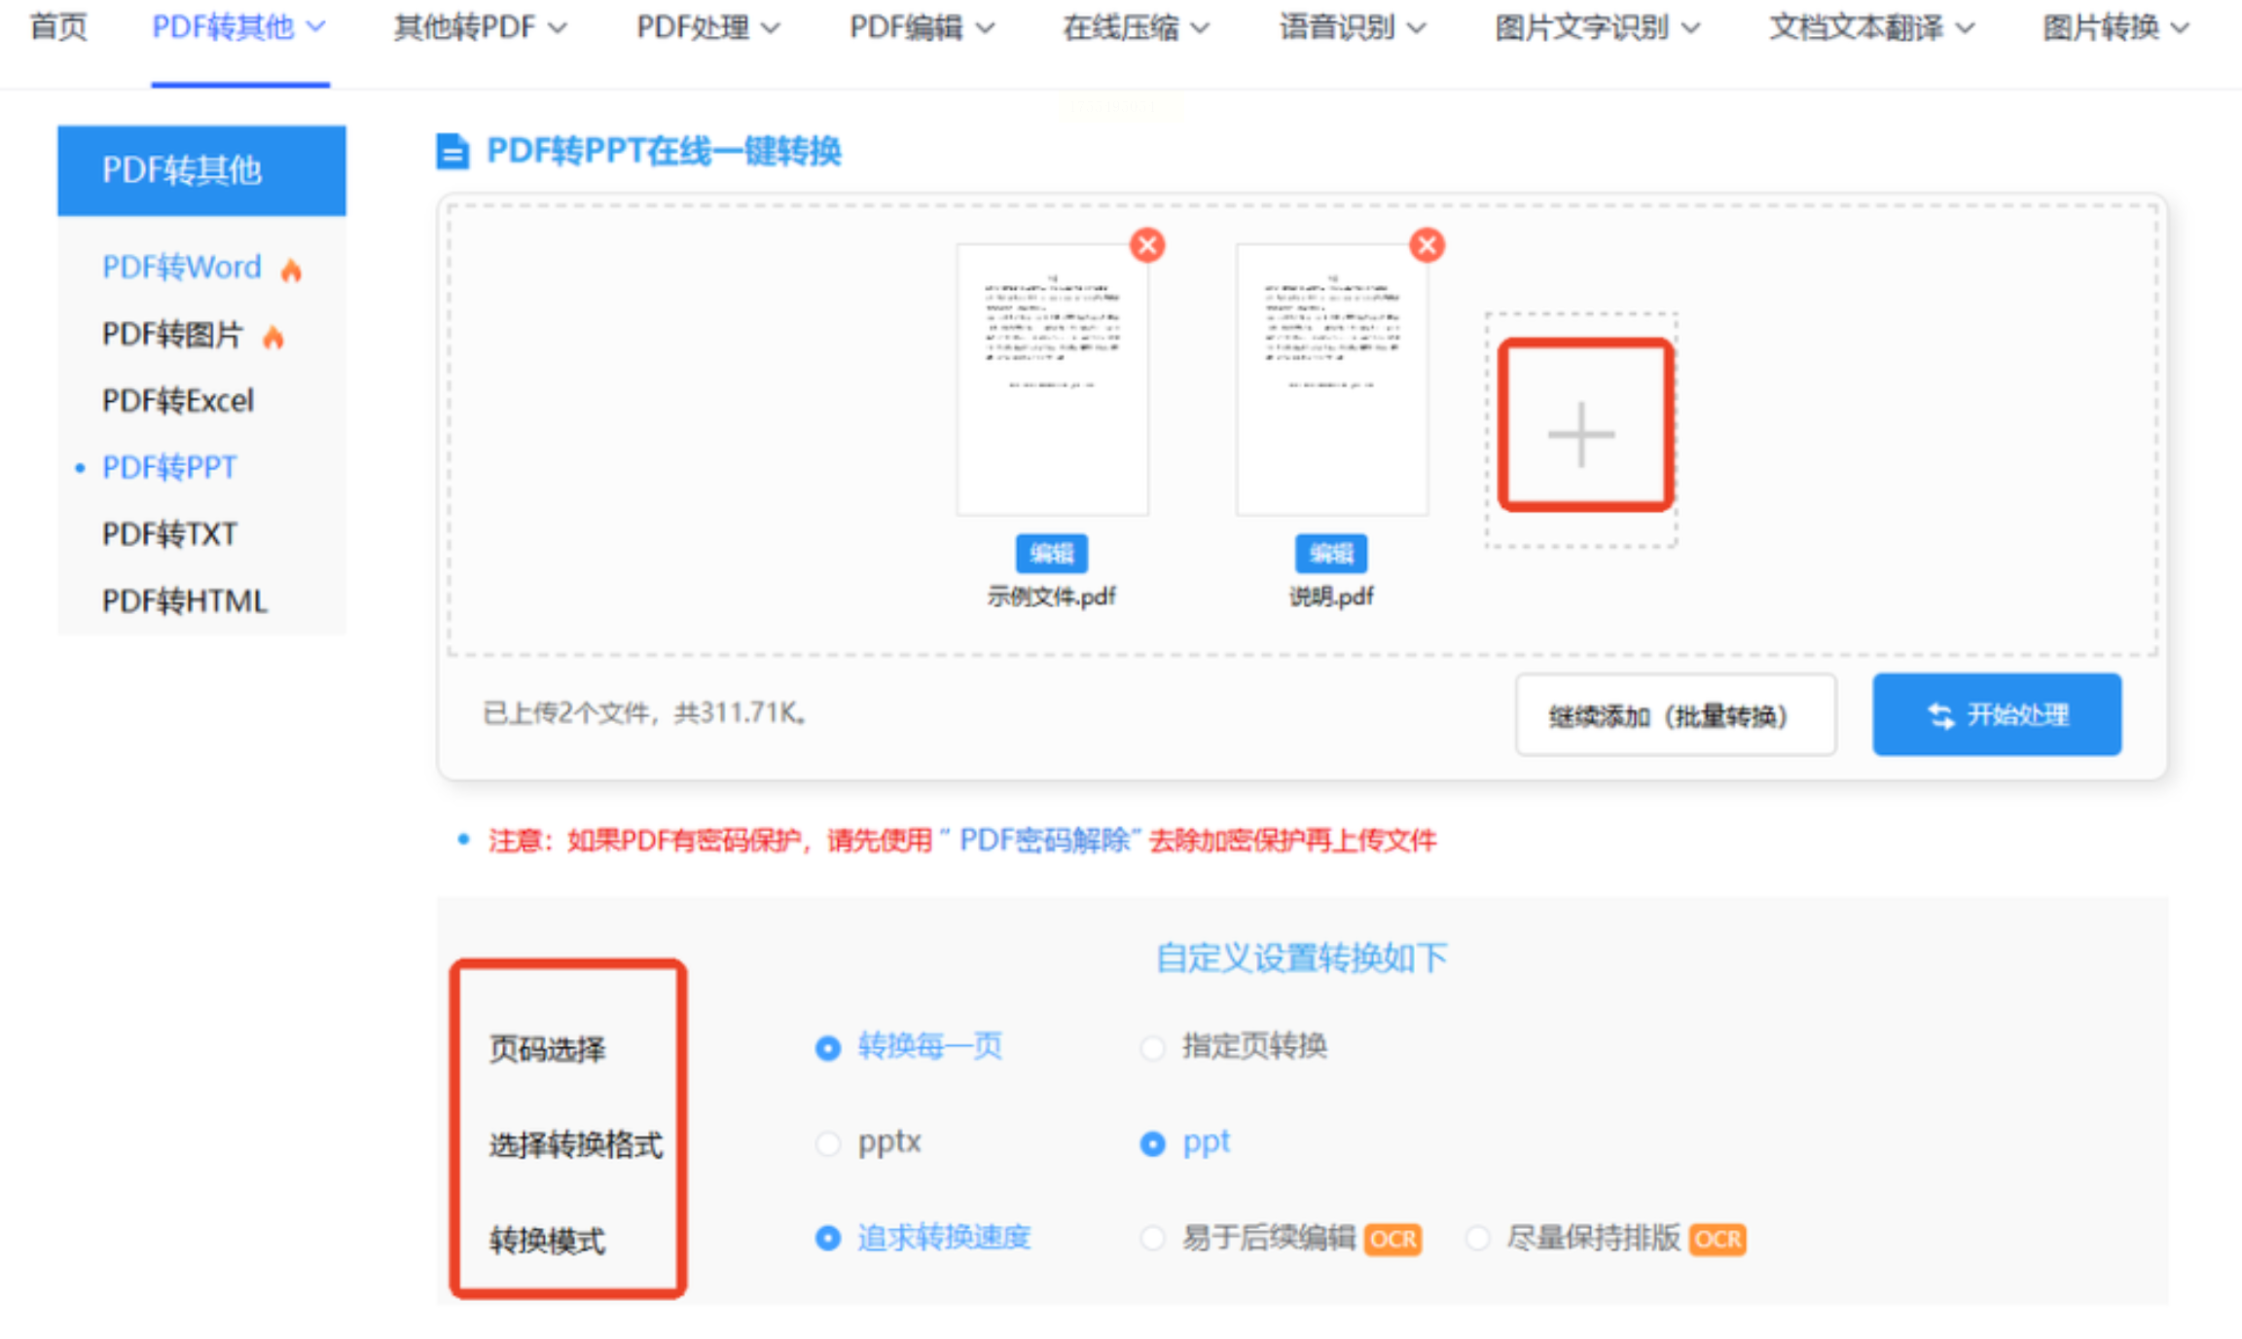The width and height of the screenshot is (2242, 1339).
Task: Select 尽量保持排版 conversion mode
Action: pos(1478,1239)
